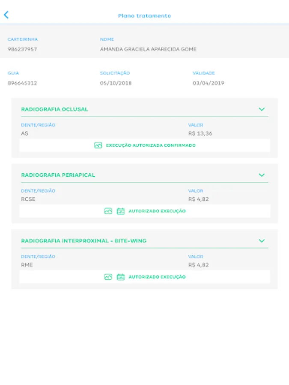
Task: Tap image icon in Radiografia Oclusal row
Action: 98,145
